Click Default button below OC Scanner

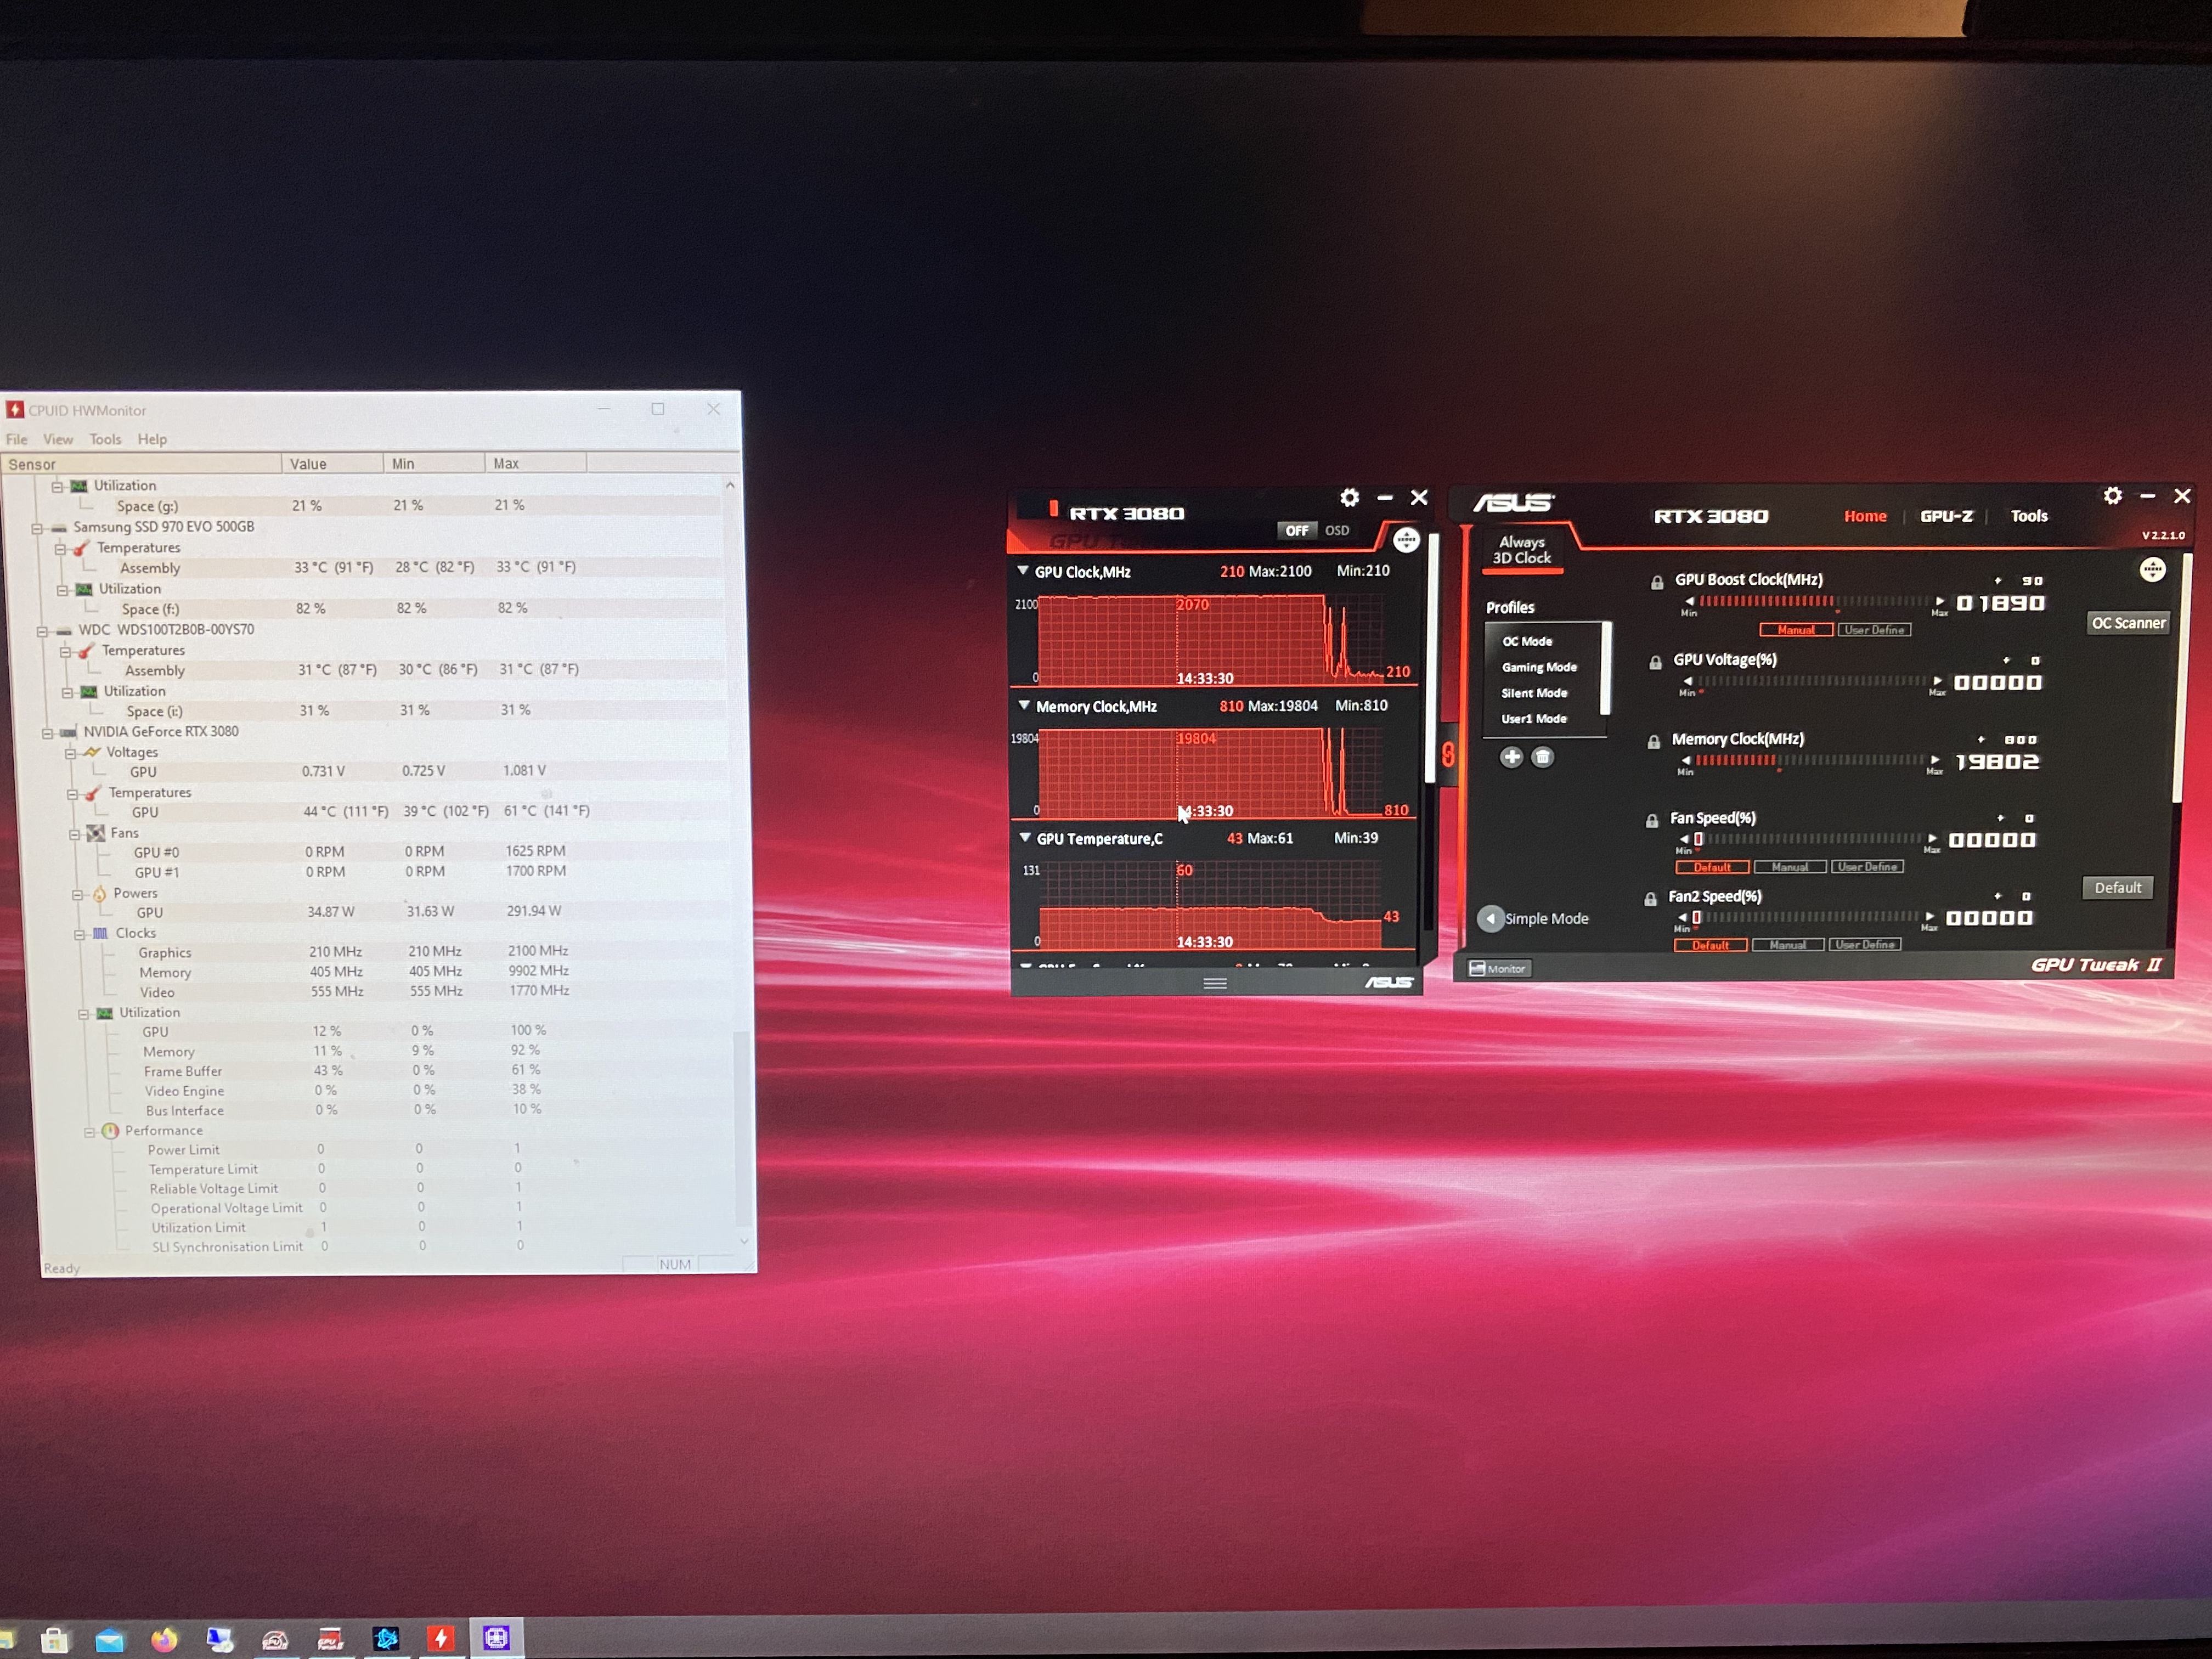[2117, 888]
